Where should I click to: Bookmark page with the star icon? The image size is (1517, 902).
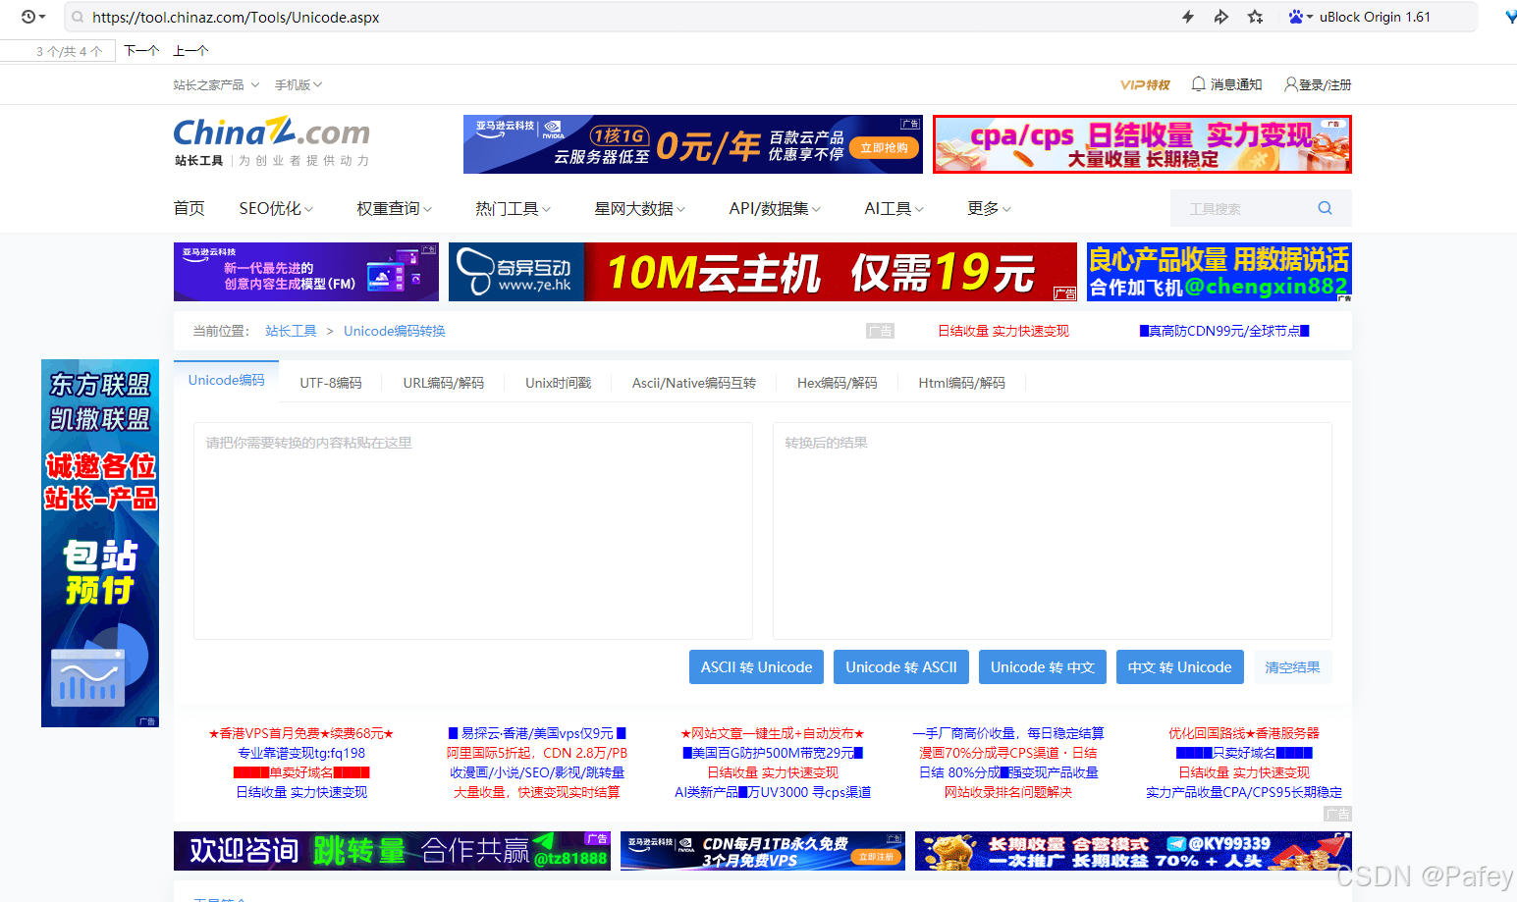1255,17
